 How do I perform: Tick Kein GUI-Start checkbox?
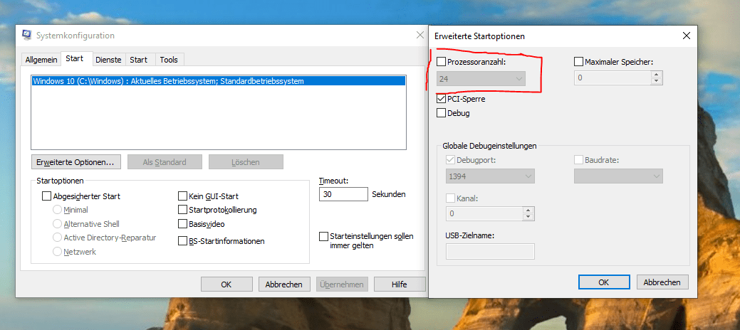click(x=182, y=196)
